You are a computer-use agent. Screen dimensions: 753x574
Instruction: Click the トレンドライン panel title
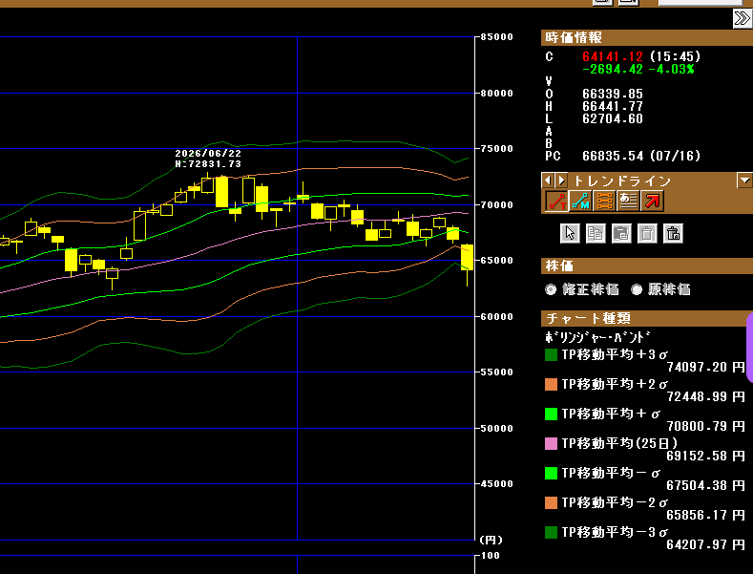click(622, 181)
